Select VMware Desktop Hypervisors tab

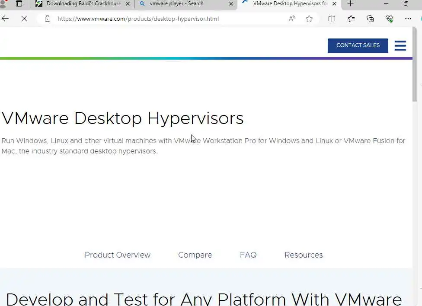tap(289, 3)
